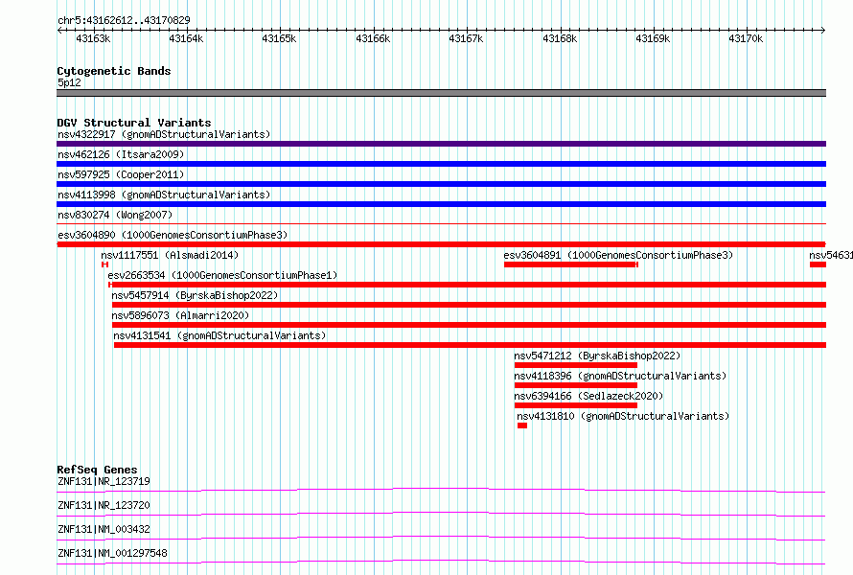The height and width of the screenshot is (575, 853).
Task: Click the chr5:43162612..43170829 coordinate label
Action: pyautogui.click(x=124, y=21)
